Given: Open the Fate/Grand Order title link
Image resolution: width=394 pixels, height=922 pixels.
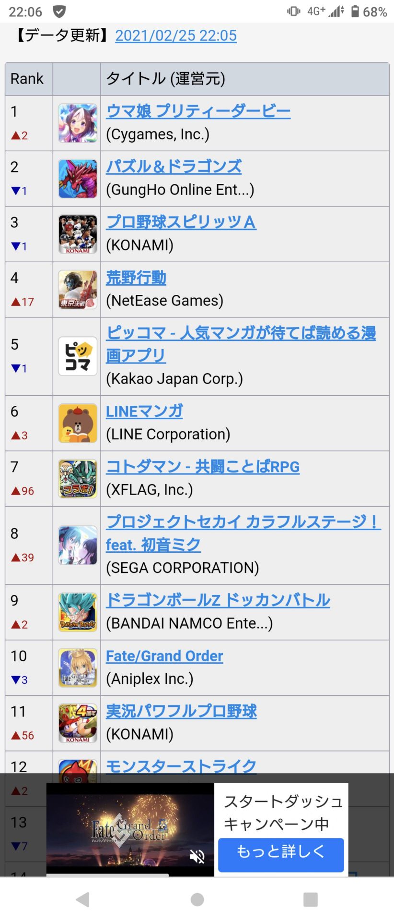Looking at the screenshot, I should [164, 656].
